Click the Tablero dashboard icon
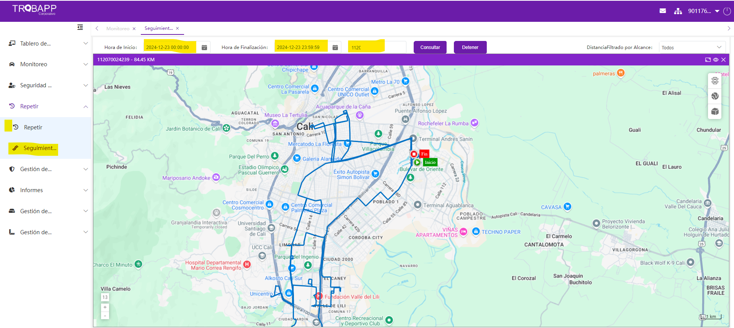734x328 pixels. (x=12, y=44)
